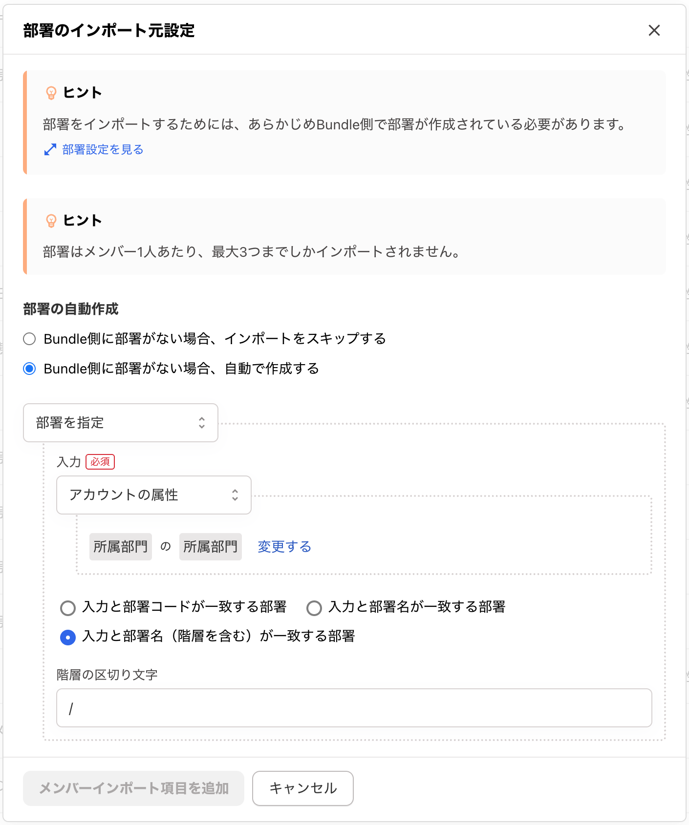Click the first hint lightbulb icon

[x=51, y=93]
